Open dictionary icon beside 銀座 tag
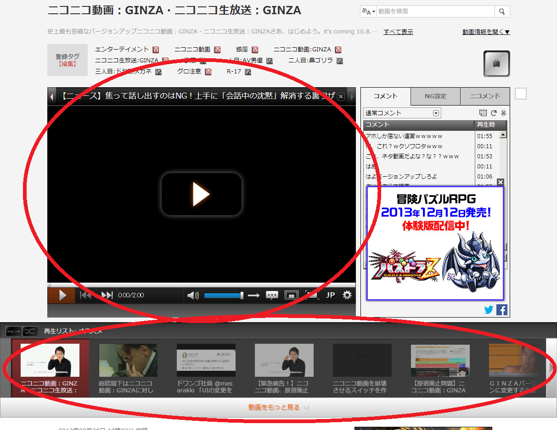Viewport: 557px width, 430px height. [x=255, y=50]
